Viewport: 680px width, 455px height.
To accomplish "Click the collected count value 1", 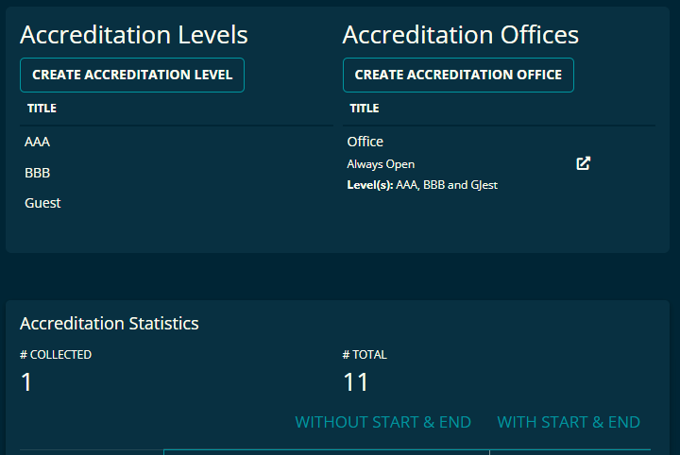I will pos(26,382).
